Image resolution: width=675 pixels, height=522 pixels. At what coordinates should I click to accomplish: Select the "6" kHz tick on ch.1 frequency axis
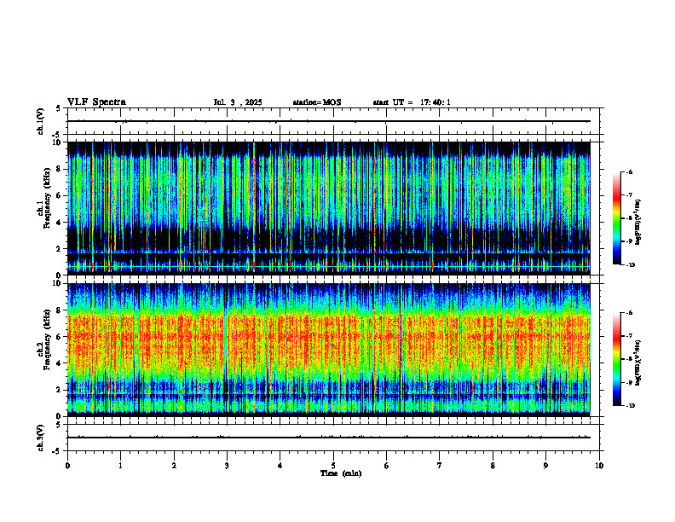(60, 196)
